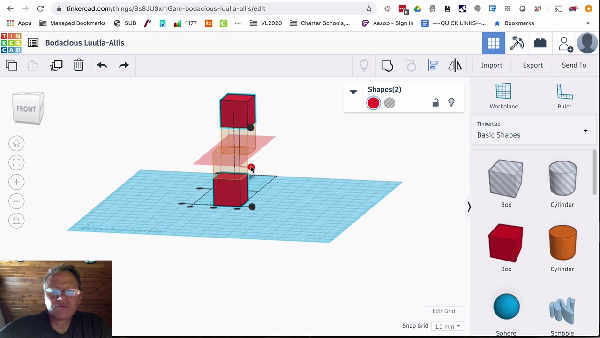Open the user profile avatar
600x338 pixels.
(587, 43)
